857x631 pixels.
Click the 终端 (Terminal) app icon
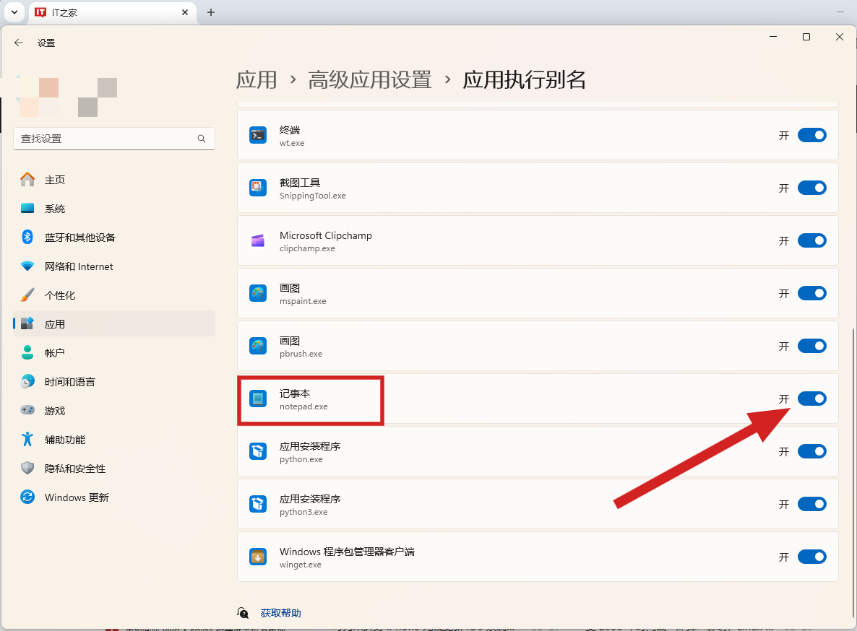point(258,135)
